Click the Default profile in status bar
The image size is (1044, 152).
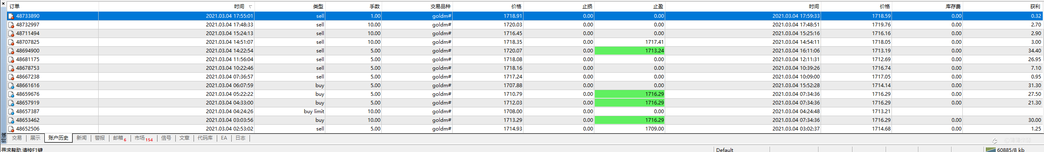(x=724, y=150)
